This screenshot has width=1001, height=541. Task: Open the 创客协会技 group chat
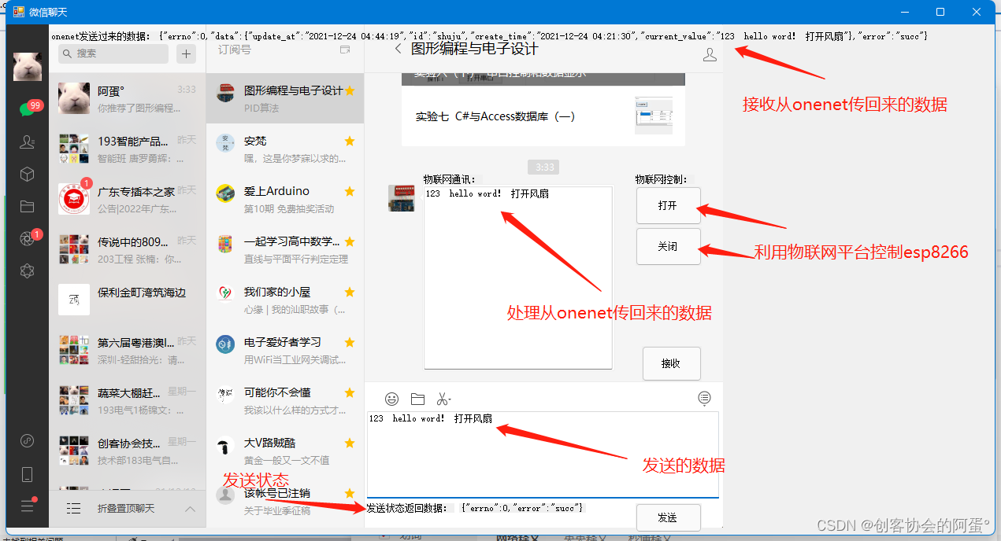(x=127, y=451)
